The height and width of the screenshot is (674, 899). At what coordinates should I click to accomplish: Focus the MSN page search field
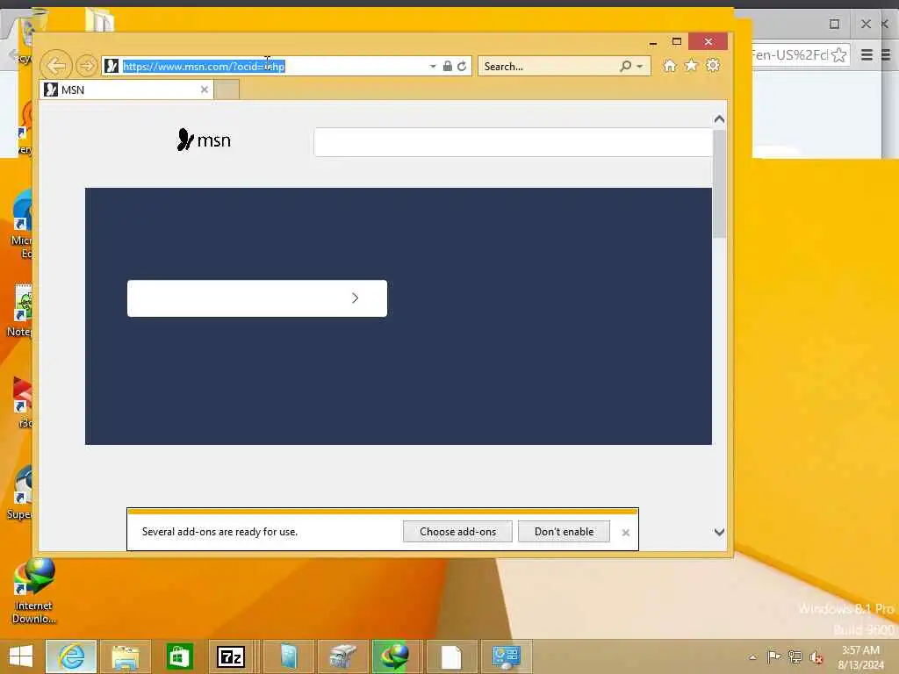pyautogui.click(x=513, y=142)
